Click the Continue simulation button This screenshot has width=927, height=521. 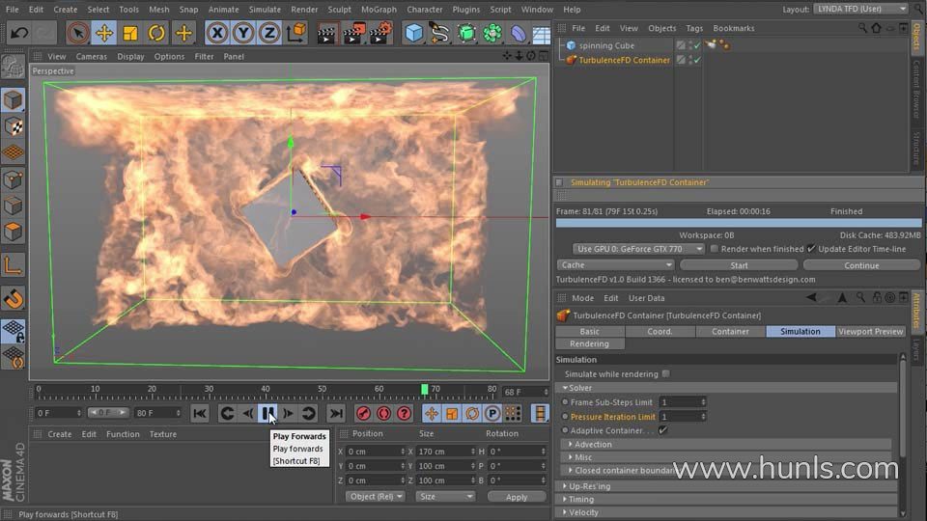[861, 266]
